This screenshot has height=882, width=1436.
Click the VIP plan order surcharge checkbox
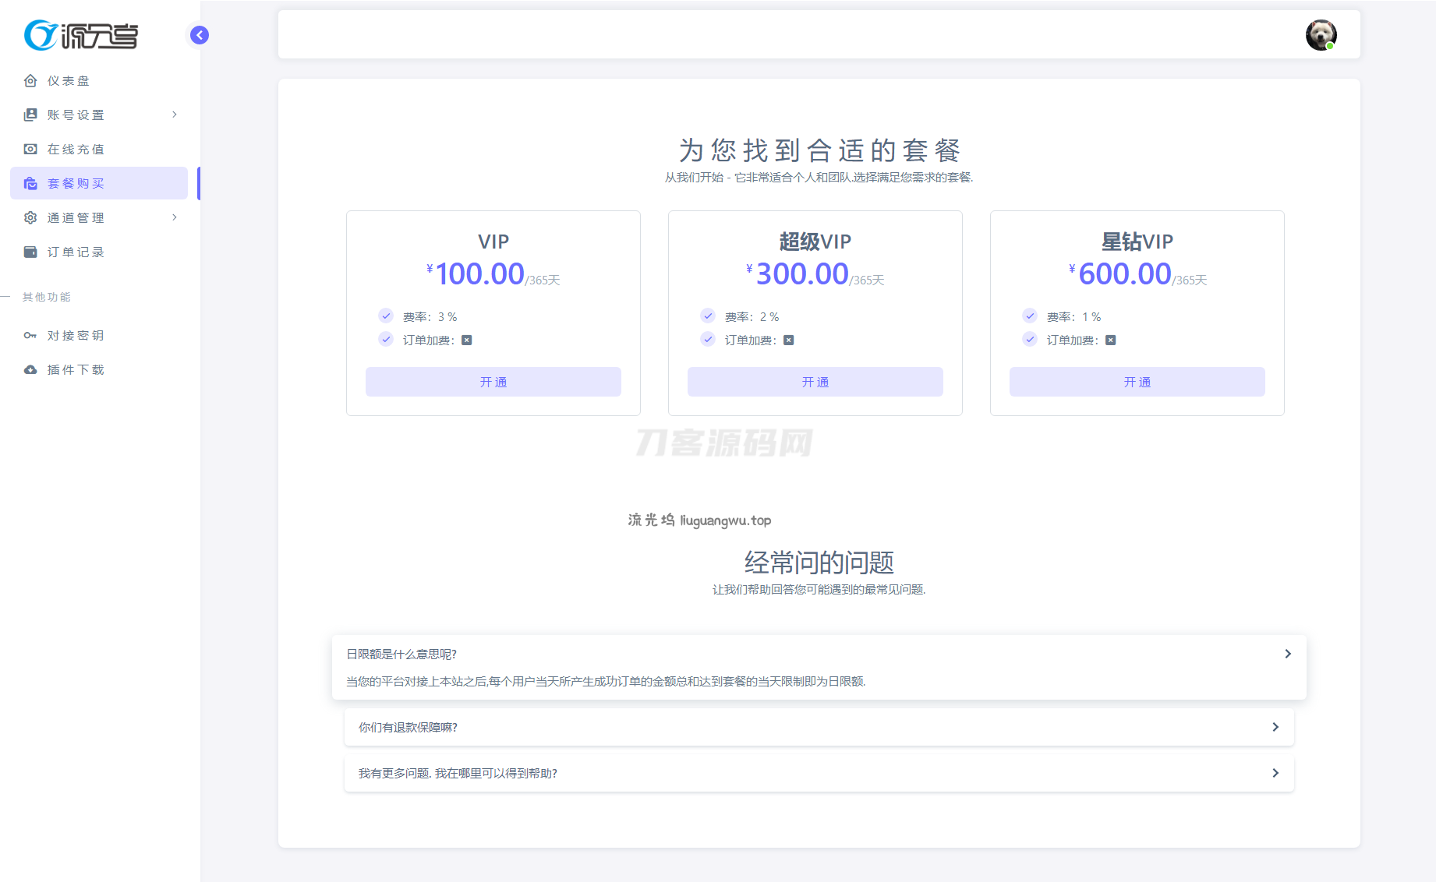click(x=467, y=340)
